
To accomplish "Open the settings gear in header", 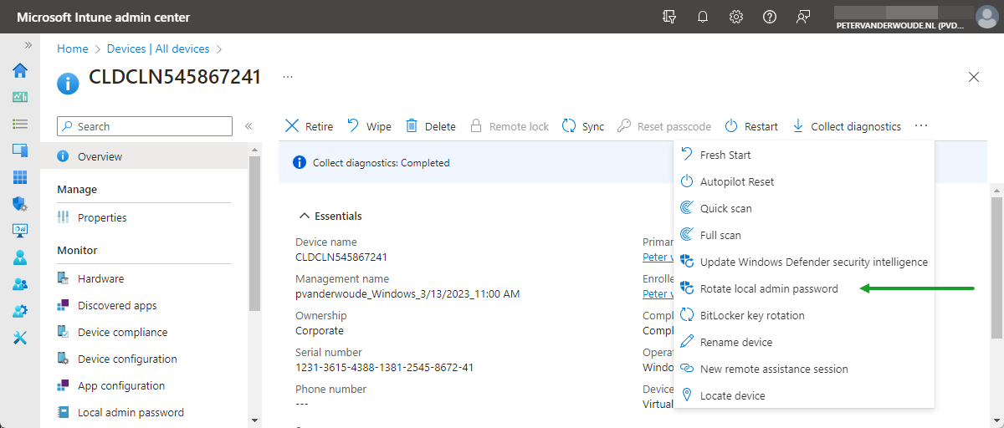I will tap(736, 17).
